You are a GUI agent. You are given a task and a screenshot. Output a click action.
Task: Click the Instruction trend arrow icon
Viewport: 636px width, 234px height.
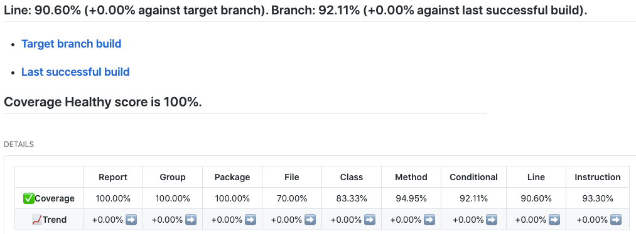click(615, 220)
